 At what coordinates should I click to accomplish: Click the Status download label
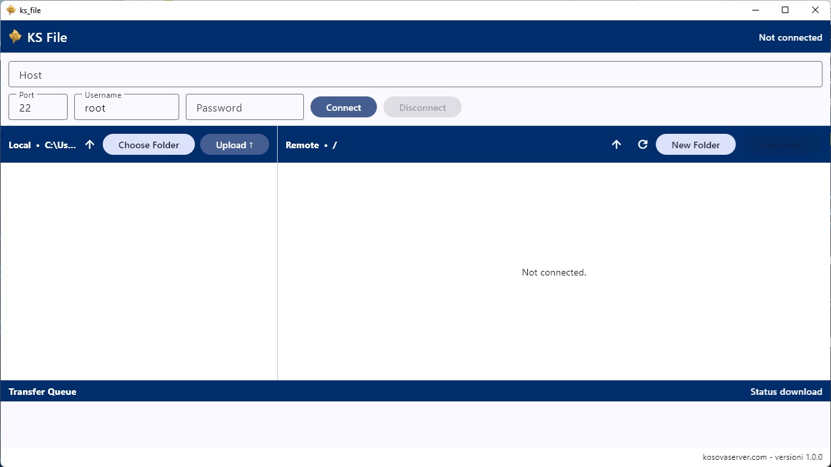click(x=786, y=392)
